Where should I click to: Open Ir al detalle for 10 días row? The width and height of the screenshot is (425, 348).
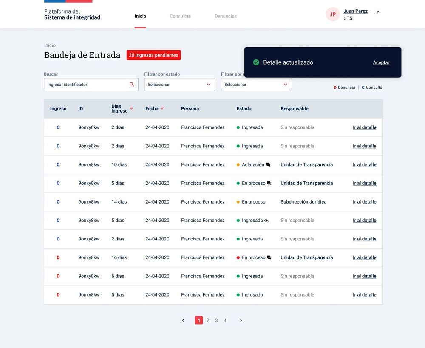point(364,164)
